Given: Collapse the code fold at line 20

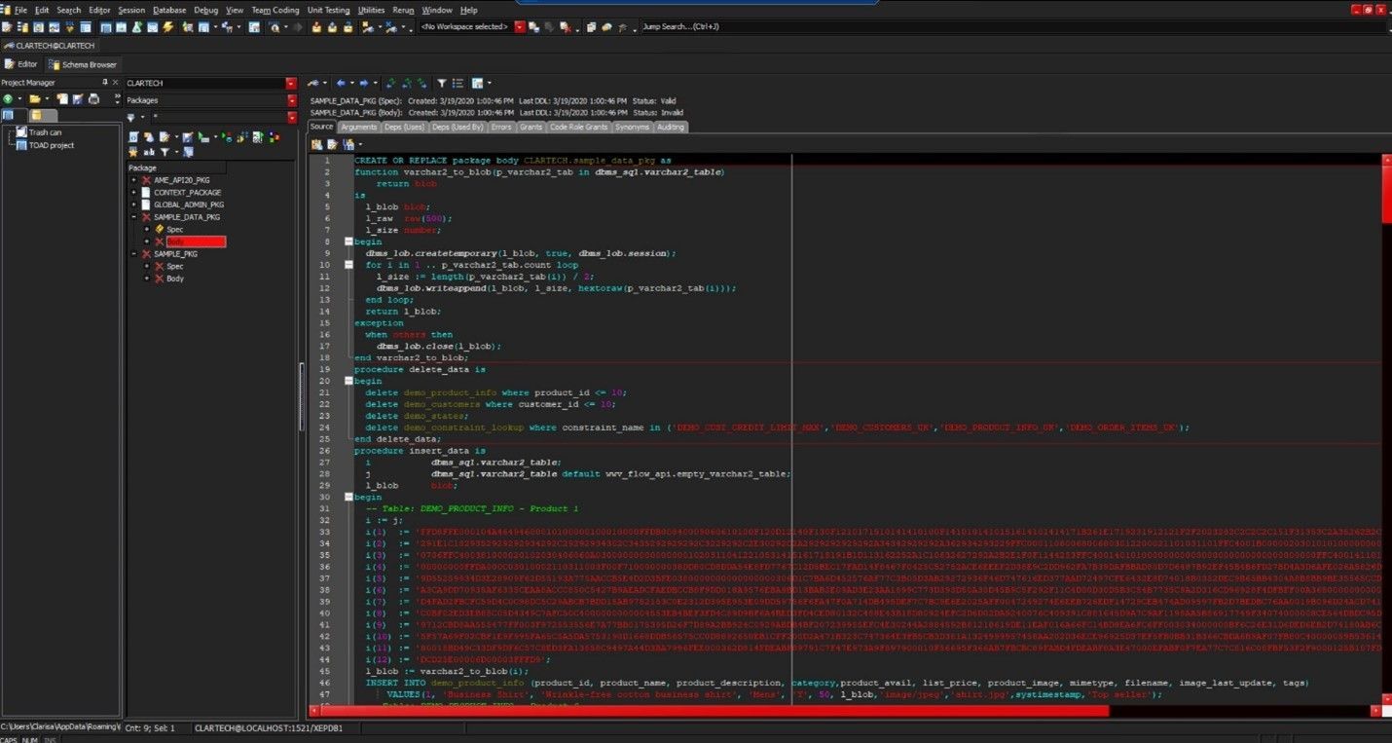Looking at the screenshot, I should [x=348, y=382].
